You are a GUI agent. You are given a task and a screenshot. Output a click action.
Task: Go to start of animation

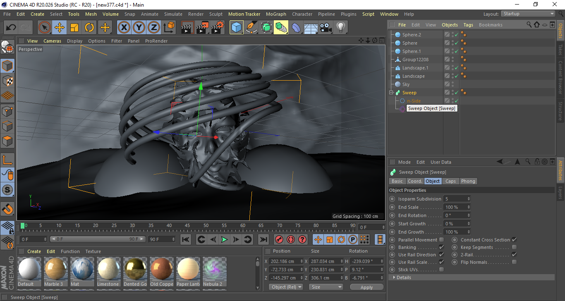click(x=186, y=239)
